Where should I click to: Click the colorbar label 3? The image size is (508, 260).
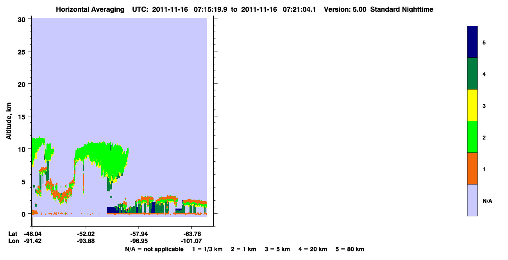(x=484, y=106)
